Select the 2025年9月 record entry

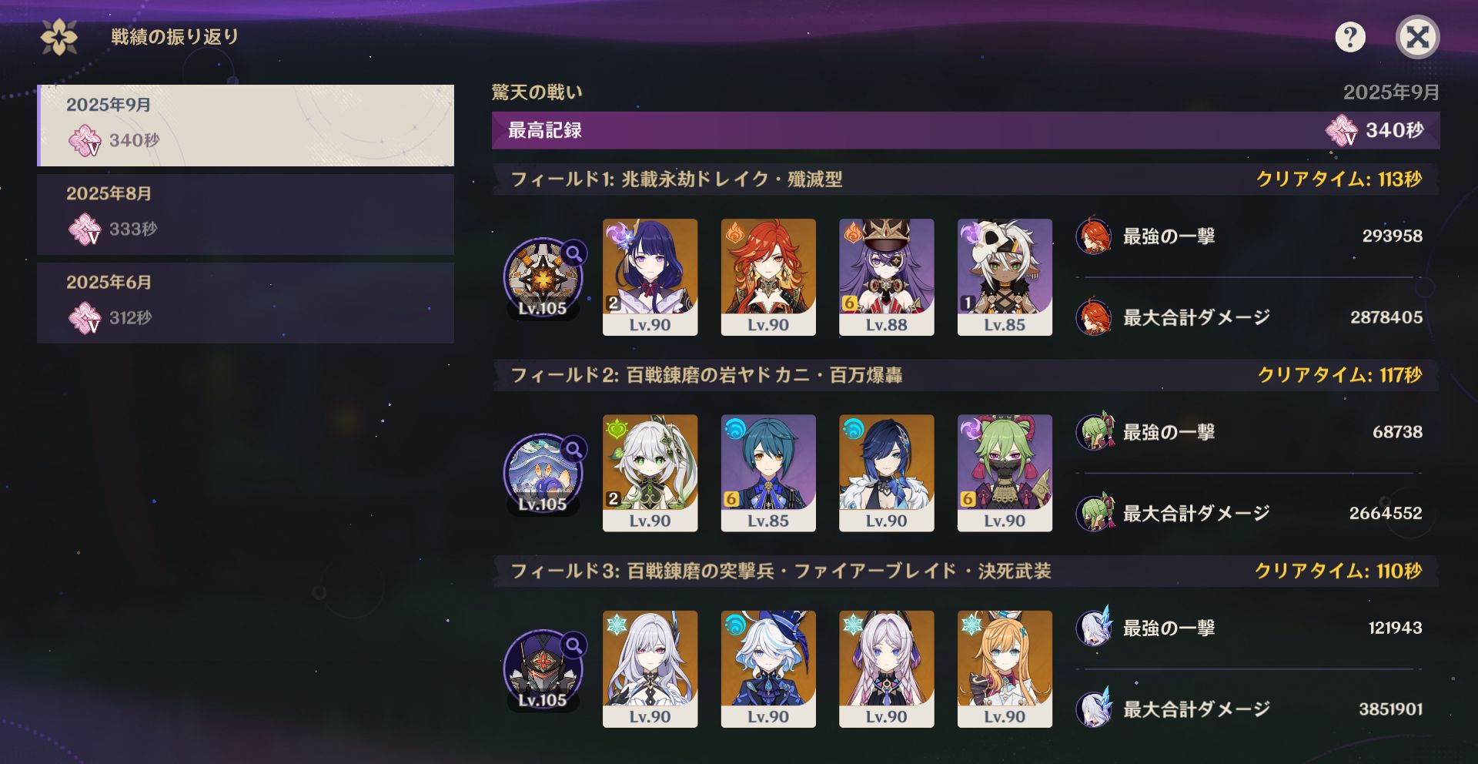(246, 126)
